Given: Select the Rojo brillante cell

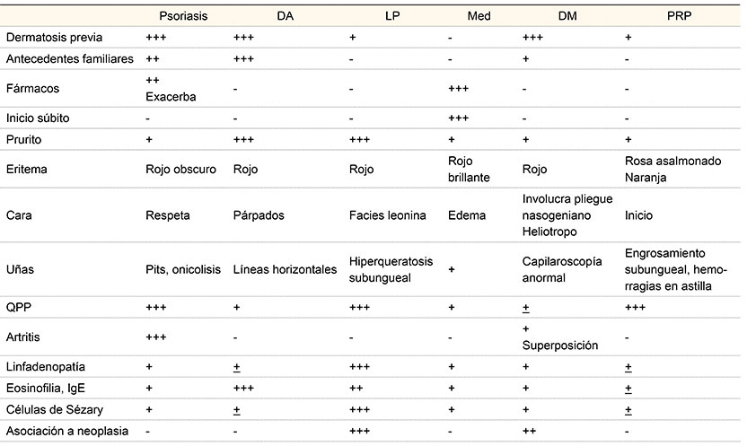Looking at the screenshot, I should pos(468,169).
